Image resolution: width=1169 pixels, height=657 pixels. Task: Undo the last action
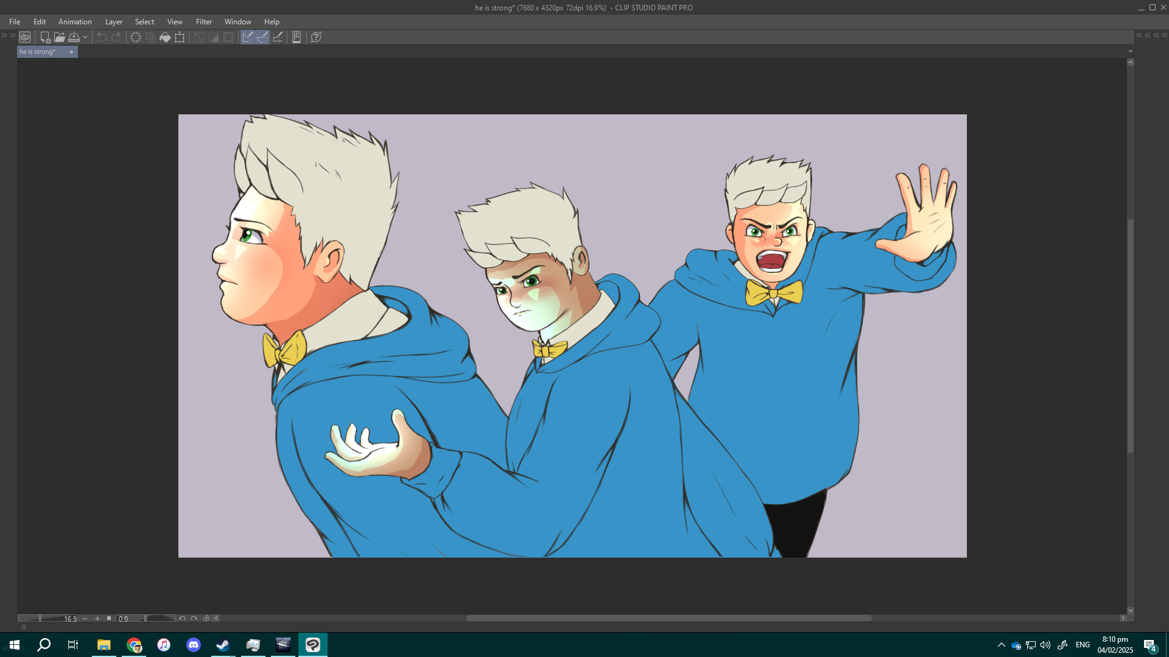click(x=102, y=37)
